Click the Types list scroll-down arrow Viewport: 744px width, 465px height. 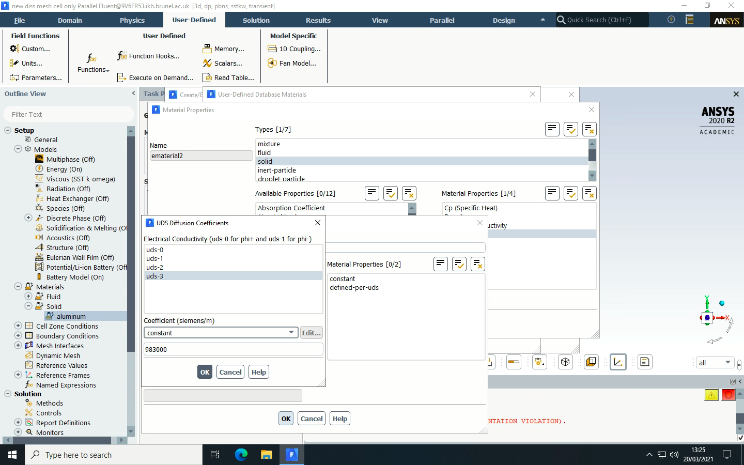592,176
